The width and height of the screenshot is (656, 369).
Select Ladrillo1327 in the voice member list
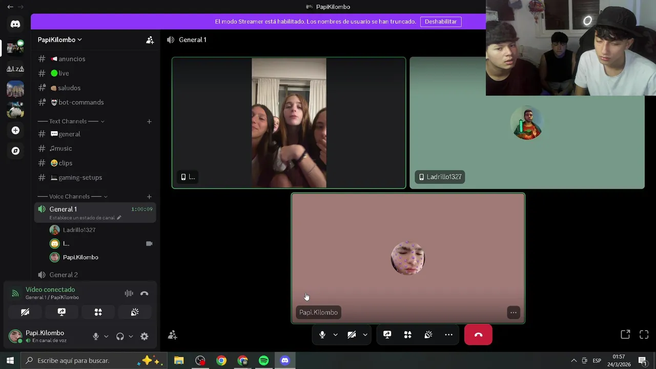[x=79, y=230]
